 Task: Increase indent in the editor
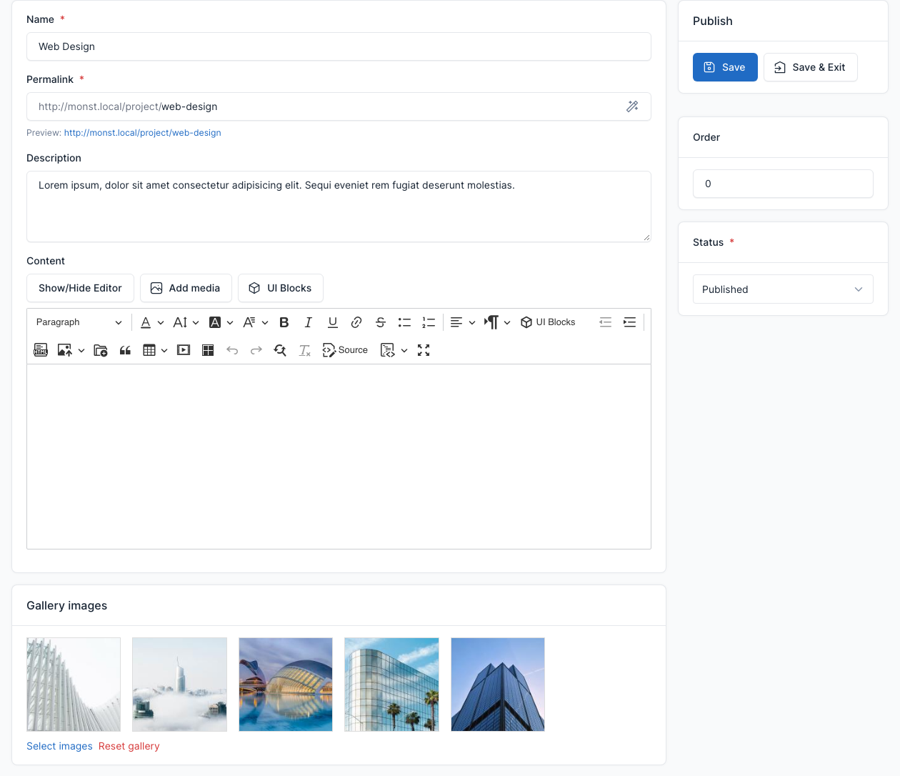pyautogui.click(x=629, y=322)
